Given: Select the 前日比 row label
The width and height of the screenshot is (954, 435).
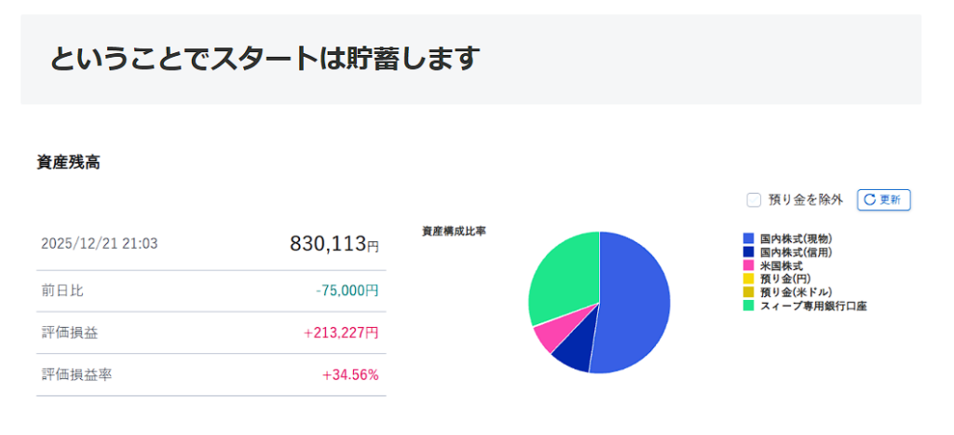Looking at the screenshot, I should tap(62, 291).
